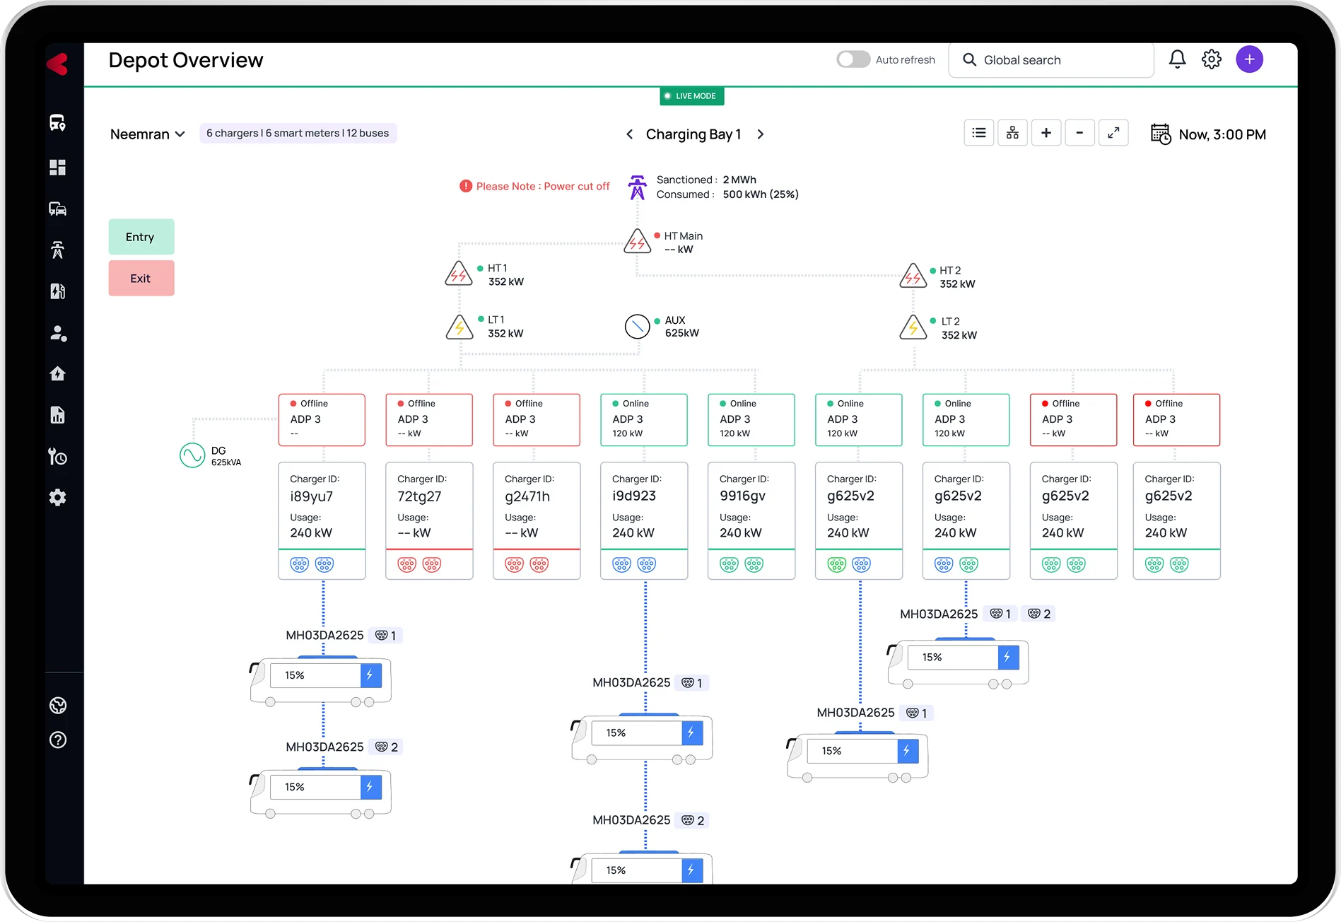Switch to hierarchy tree view icon
The height and width of the screenshot is (922, 1341).
(x=1012, y=133)
